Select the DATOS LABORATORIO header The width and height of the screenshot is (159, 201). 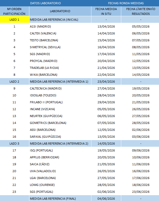45,3
